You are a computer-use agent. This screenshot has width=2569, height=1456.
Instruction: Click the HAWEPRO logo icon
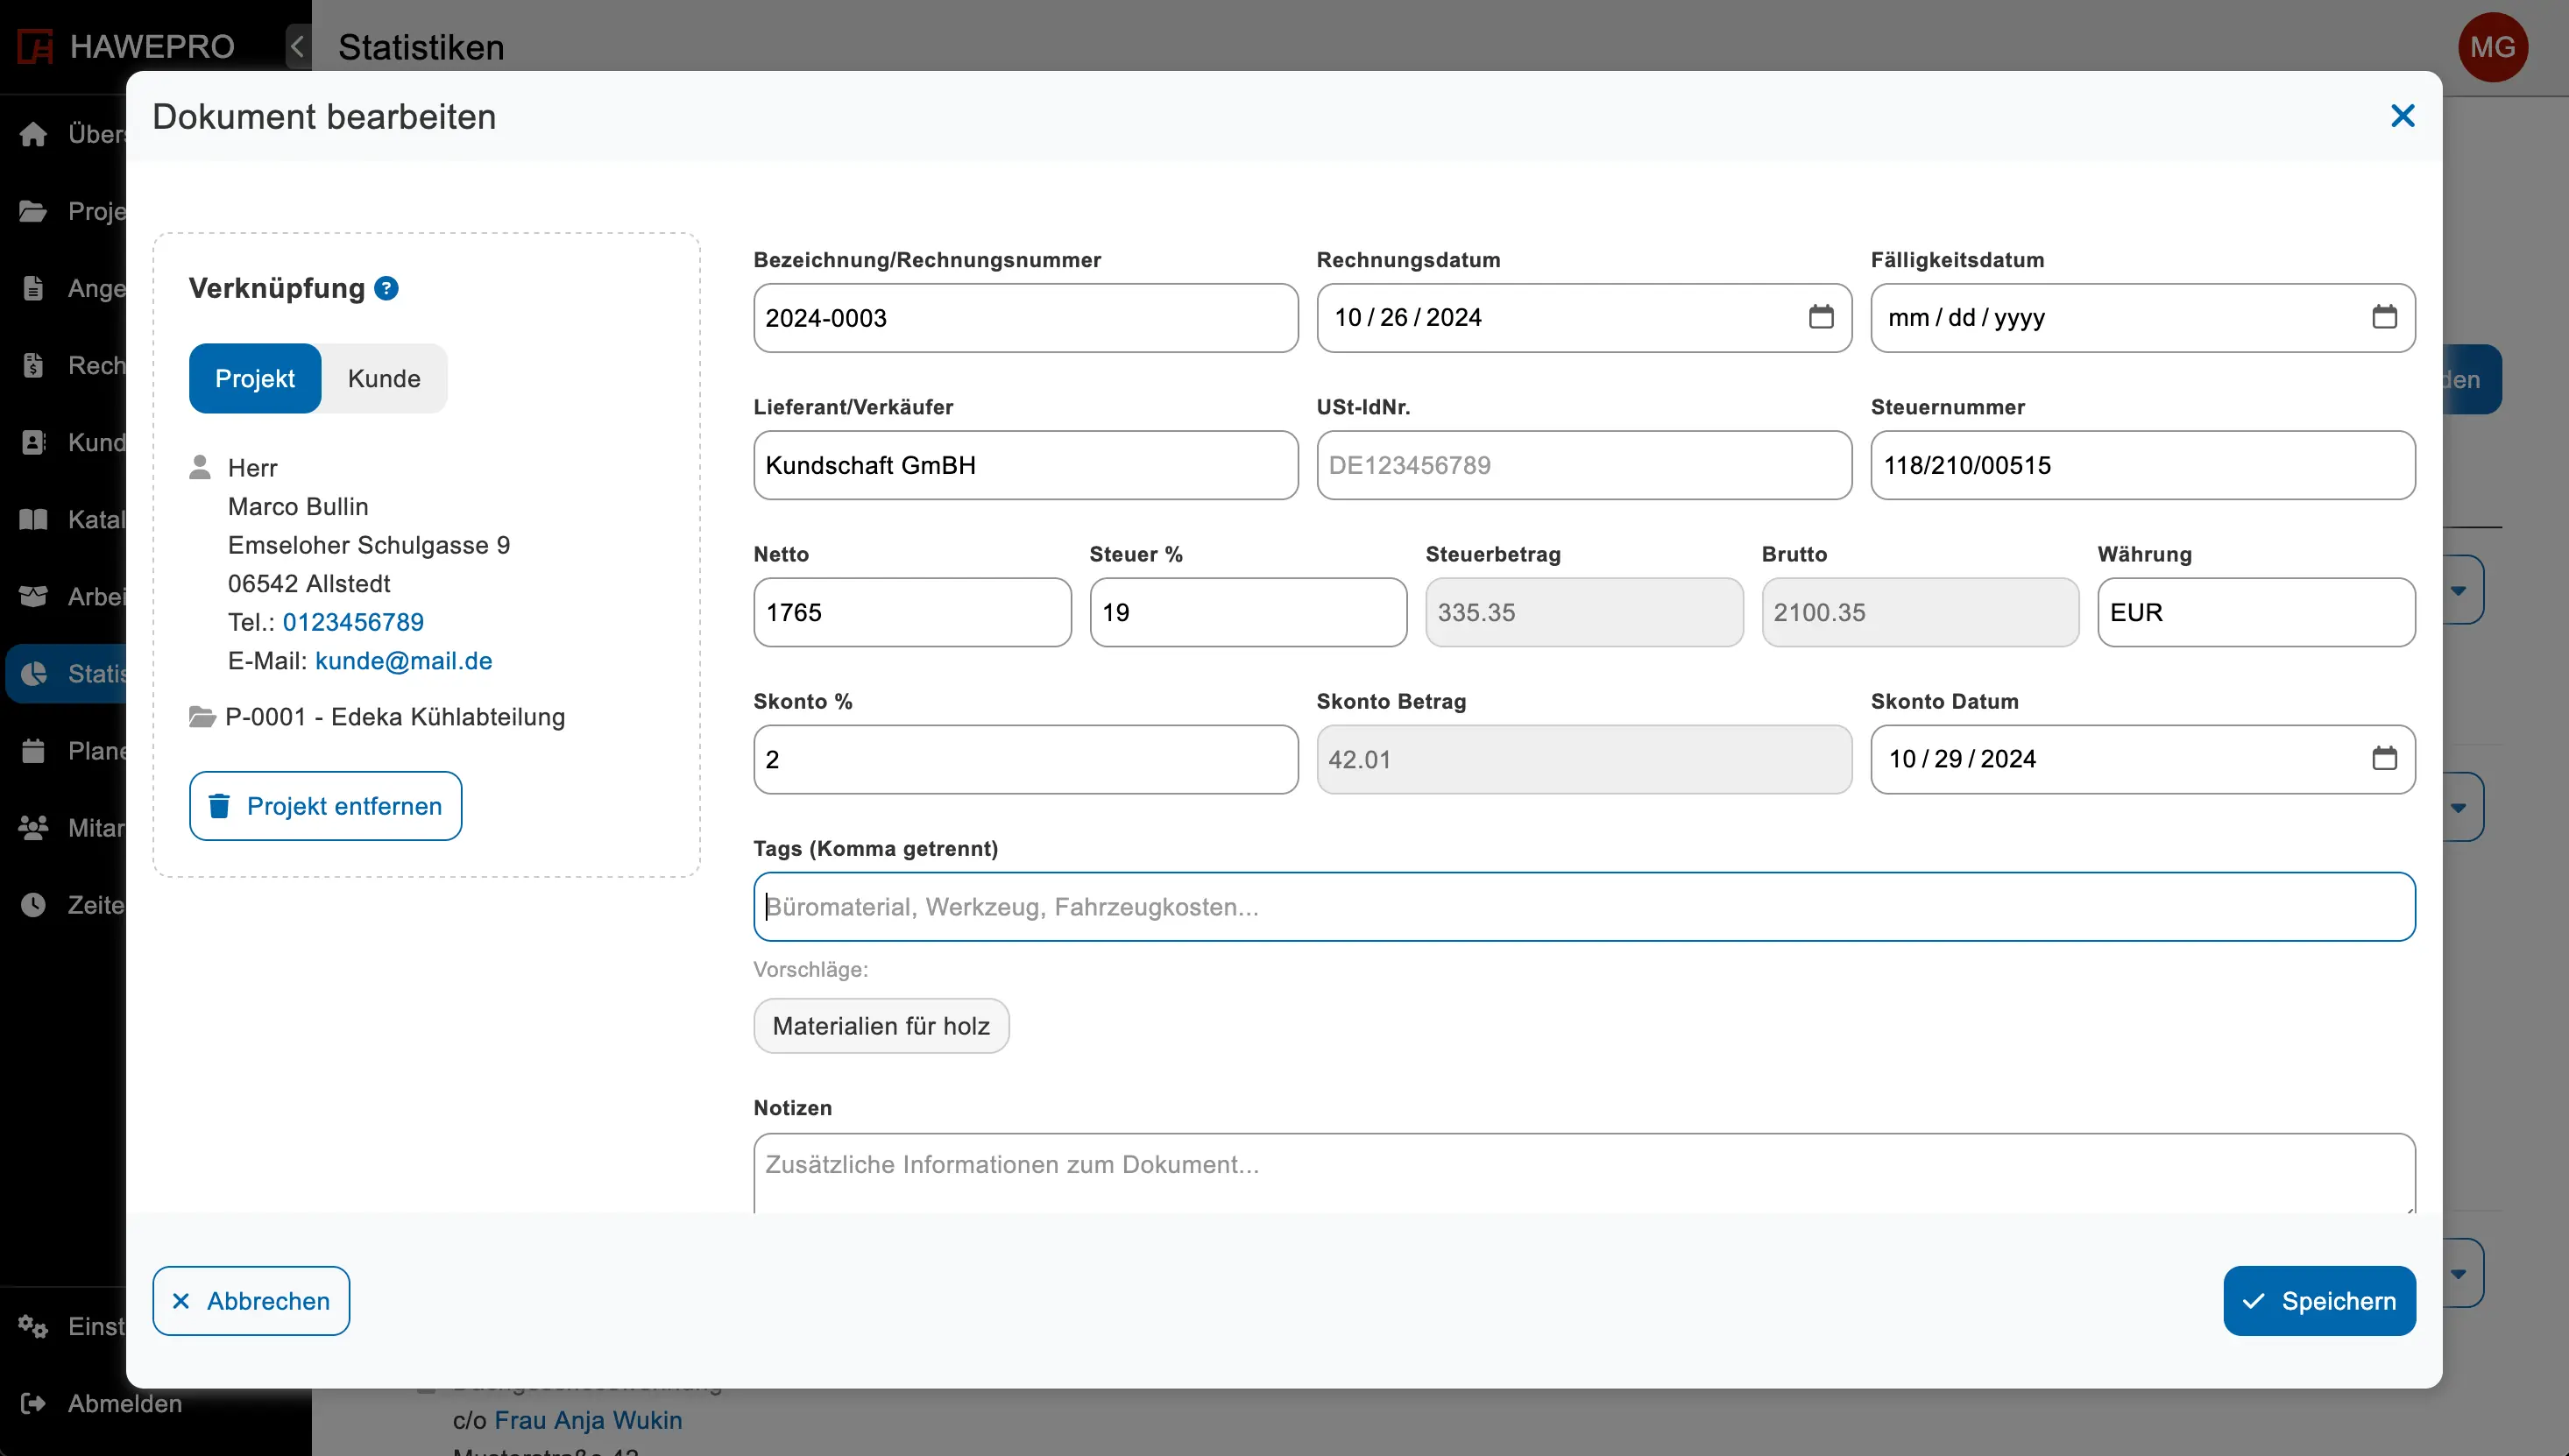coord(35,46)
